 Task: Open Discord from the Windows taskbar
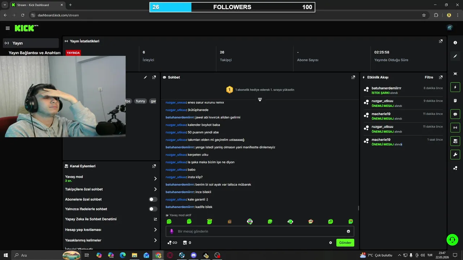coord(194,255)
